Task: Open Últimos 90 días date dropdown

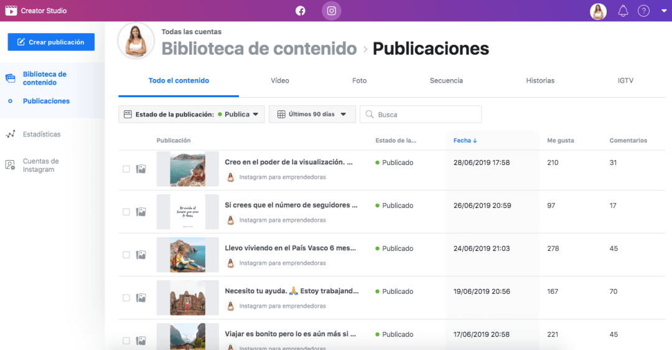Action: 312,114
